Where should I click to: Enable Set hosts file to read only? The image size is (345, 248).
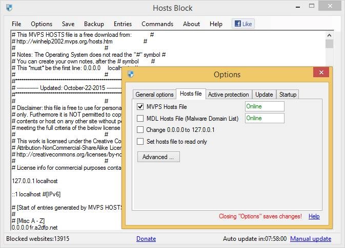(x=140, y=141)
